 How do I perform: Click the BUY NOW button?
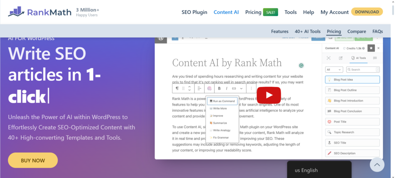point(33,160)
